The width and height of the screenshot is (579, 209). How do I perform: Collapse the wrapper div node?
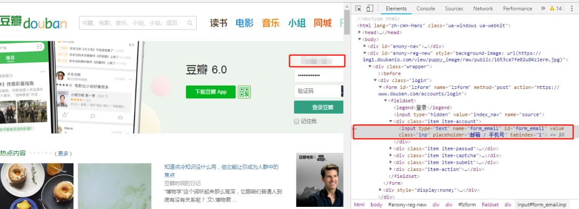[370, 66]
